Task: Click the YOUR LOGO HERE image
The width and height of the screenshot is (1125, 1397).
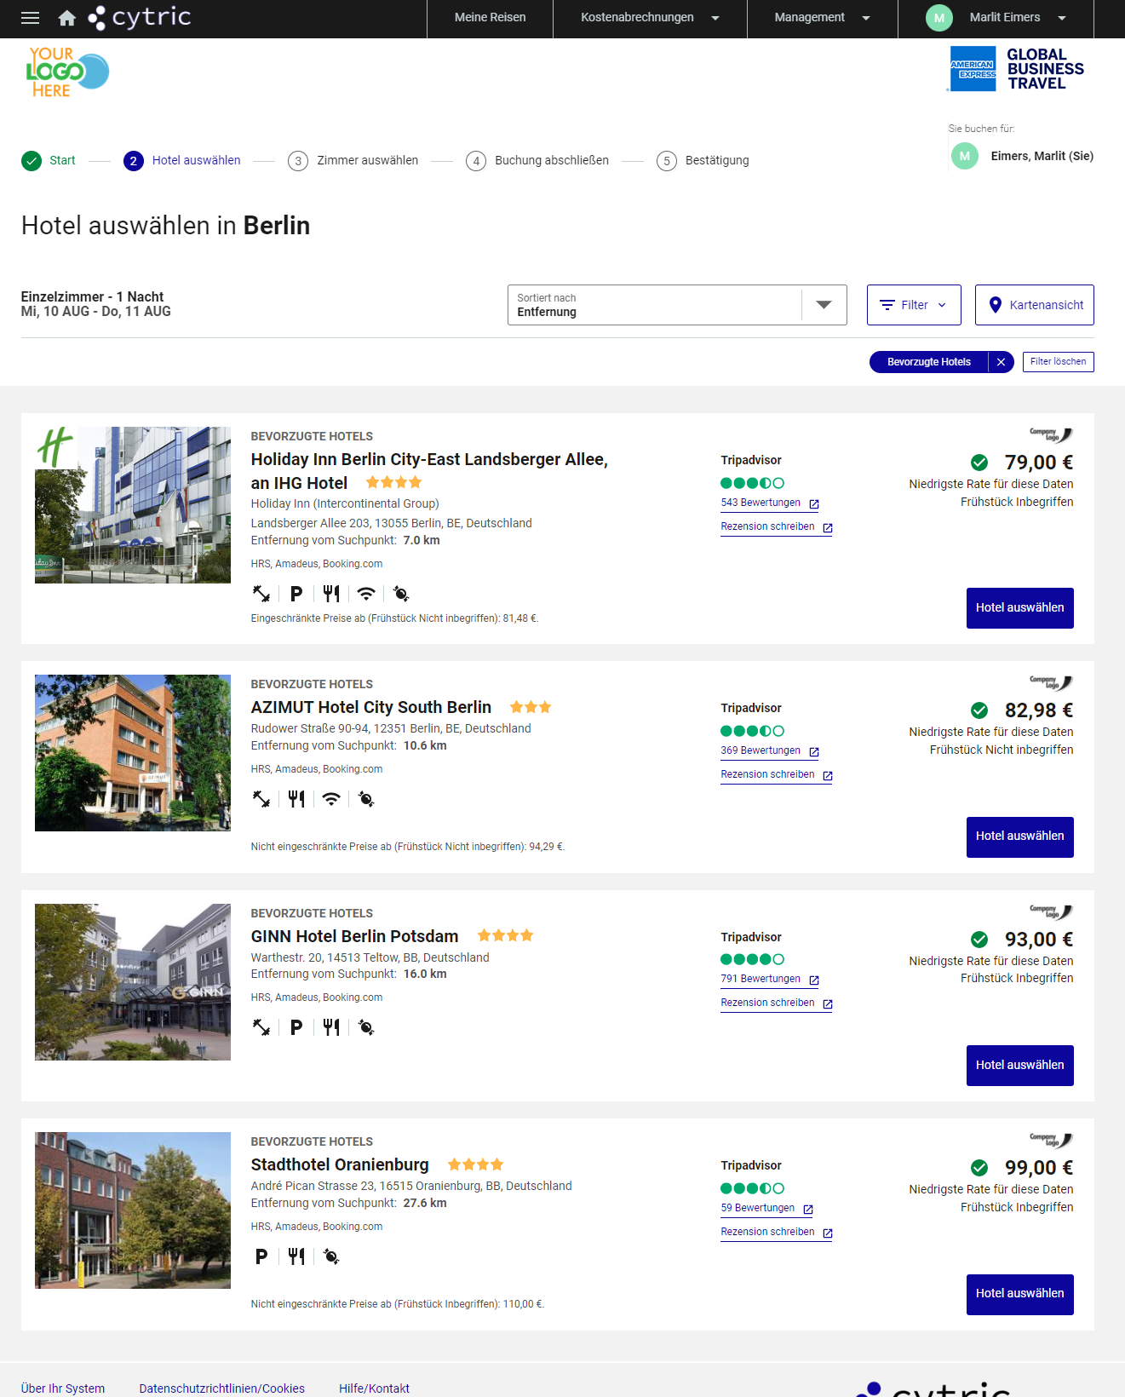Action: pyautogui.click(x=67, y=72)
